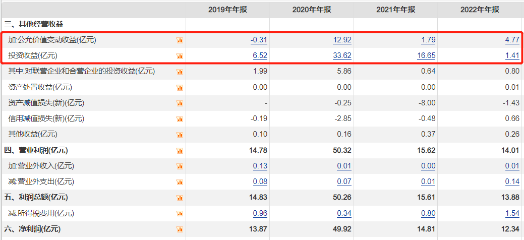Open the 12.92 fair value link for 2020
This screenshot has width=524, height=240.
(342, 40)
